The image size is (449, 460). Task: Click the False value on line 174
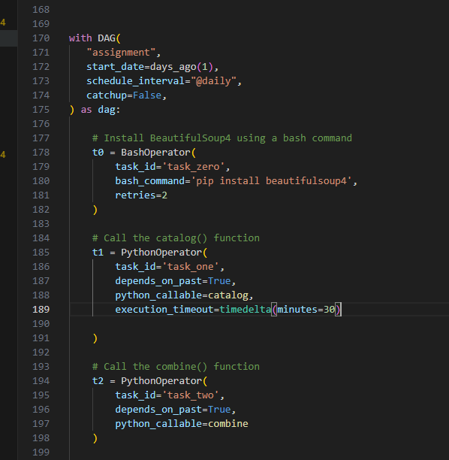147,95
